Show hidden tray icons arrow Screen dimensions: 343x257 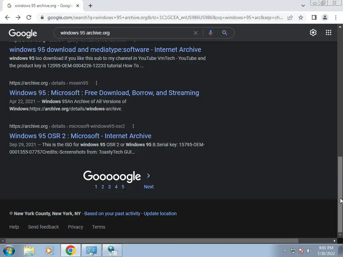[x=285, y=251]
